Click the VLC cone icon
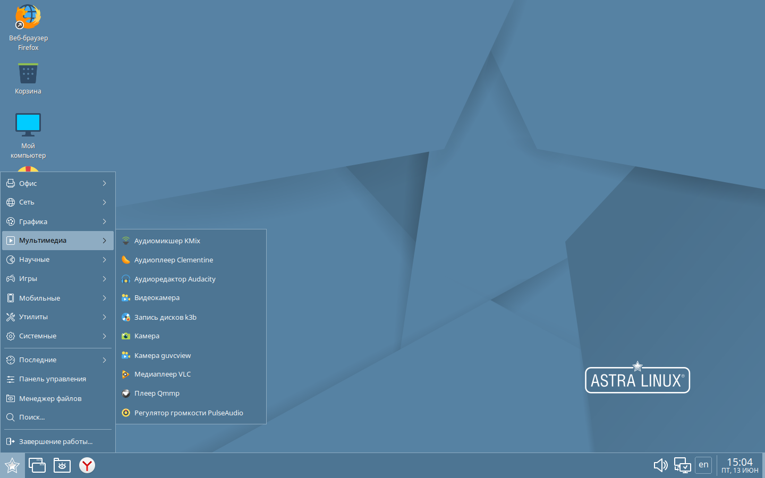 pos(126,374)
